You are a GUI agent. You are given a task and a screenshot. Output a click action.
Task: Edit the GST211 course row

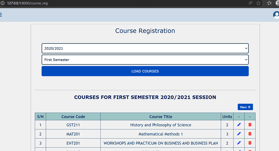239,125
